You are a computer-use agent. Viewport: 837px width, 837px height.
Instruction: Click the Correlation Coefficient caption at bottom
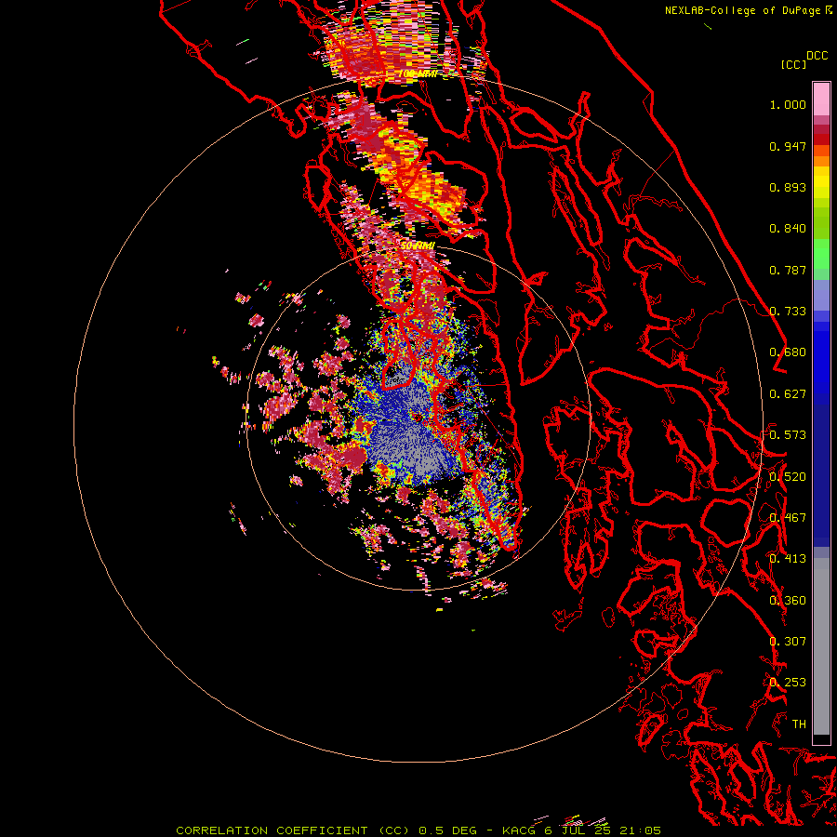pyautogui.click(x=418, y=830)
